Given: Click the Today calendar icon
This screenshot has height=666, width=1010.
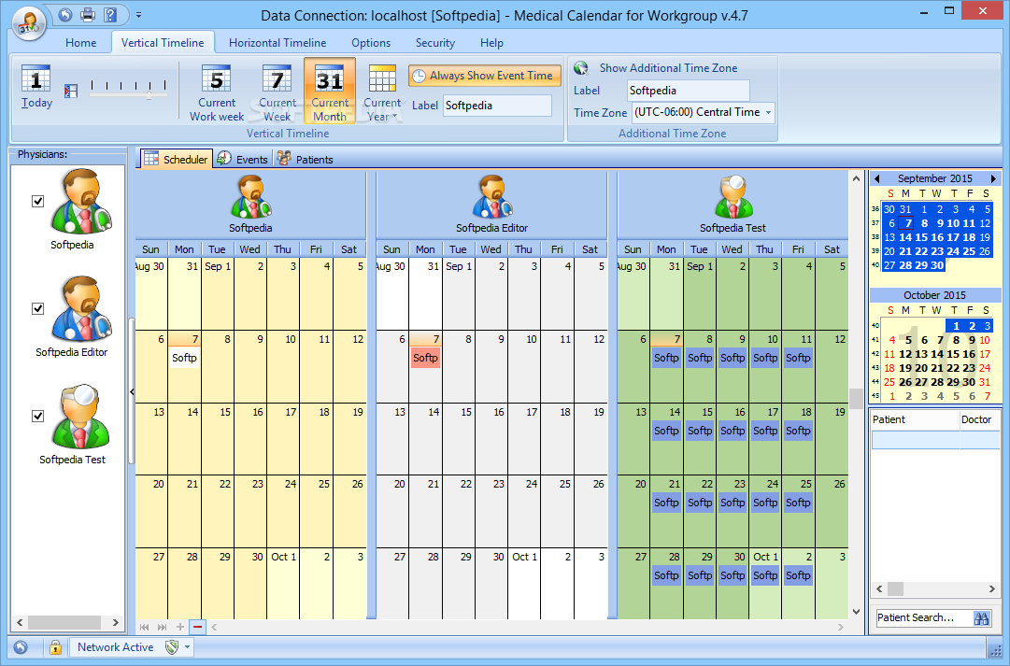Looking at the screenshot, I should 36,87.
